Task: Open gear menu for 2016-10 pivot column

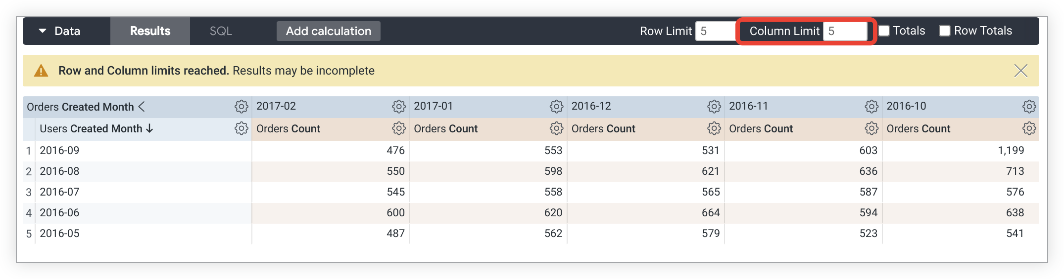Action: pos(1029,107)
